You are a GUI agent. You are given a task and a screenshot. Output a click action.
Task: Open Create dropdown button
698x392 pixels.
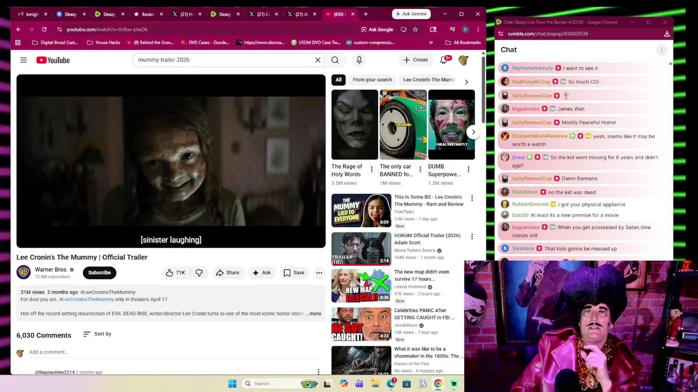416,60
